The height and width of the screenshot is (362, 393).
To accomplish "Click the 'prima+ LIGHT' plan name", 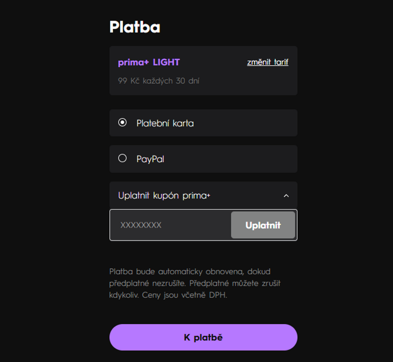I will click(149, 62).
